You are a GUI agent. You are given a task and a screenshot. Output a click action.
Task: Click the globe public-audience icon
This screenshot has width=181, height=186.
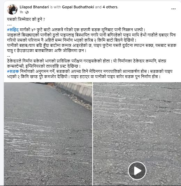coord(27,12)
